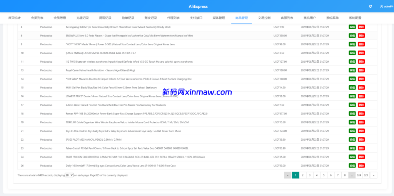Select the 商品管理 tab

(242, 18)
